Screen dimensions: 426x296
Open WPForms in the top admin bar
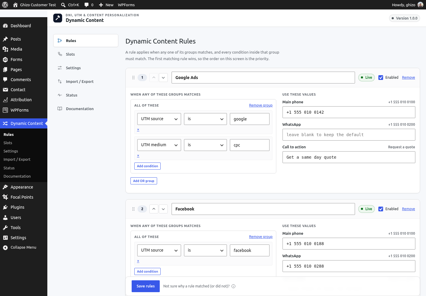tap(126, 5)
